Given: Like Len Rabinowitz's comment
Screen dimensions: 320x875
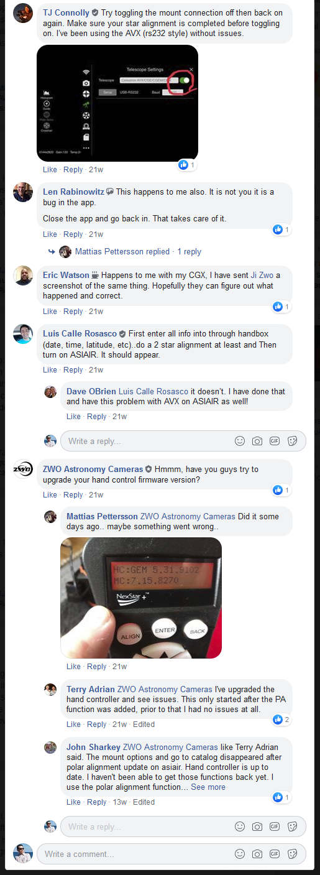Looking at the screenshot, I should [x=50, y=234].
